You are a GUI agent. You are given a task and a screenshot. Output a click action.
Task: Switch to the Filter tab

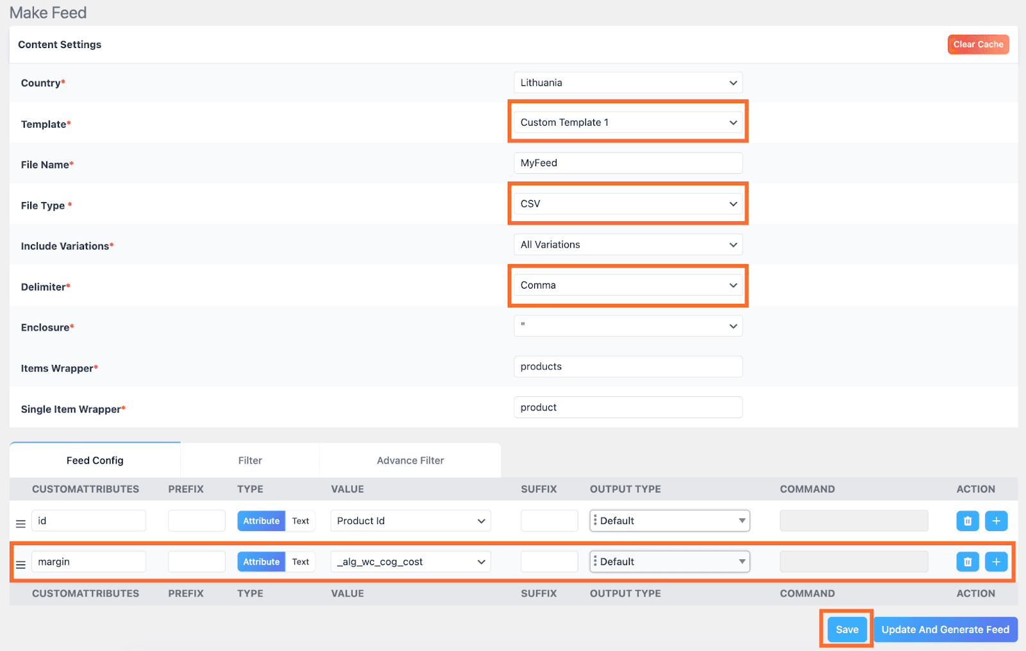tap(250, 461)
